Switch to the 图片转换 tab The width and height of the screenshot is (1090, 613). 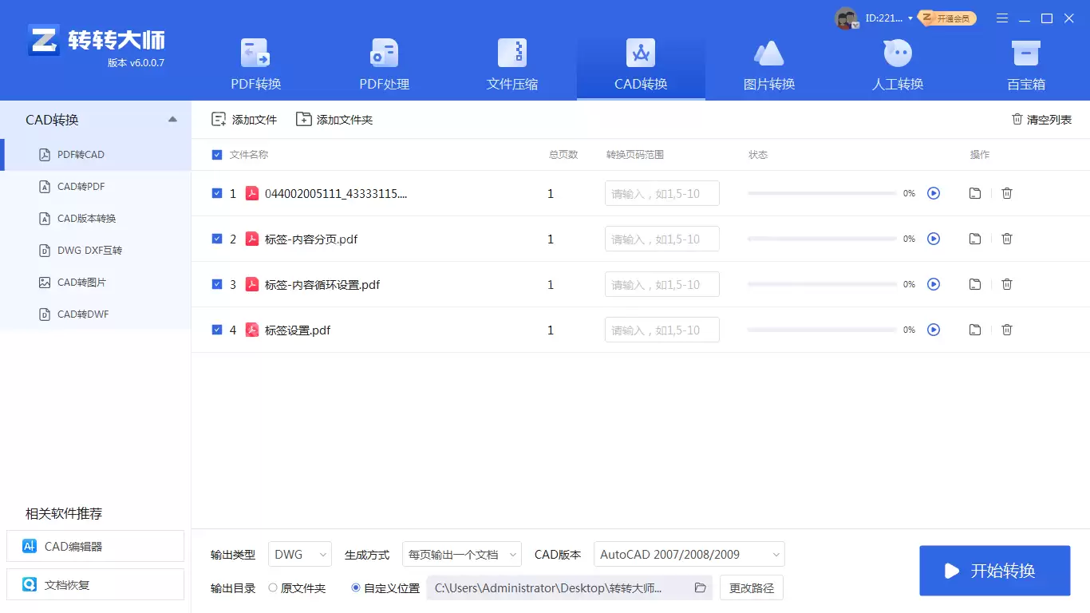click(768, 64)
